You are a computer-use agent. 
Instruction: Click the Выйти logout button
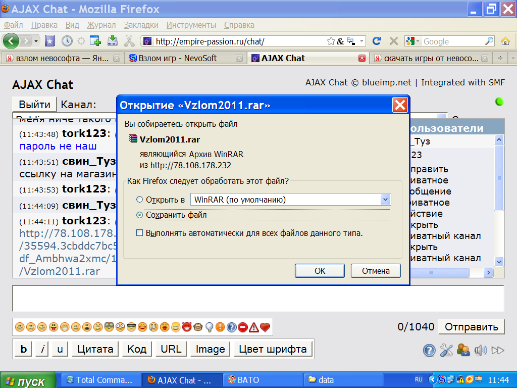coord(34,105)
